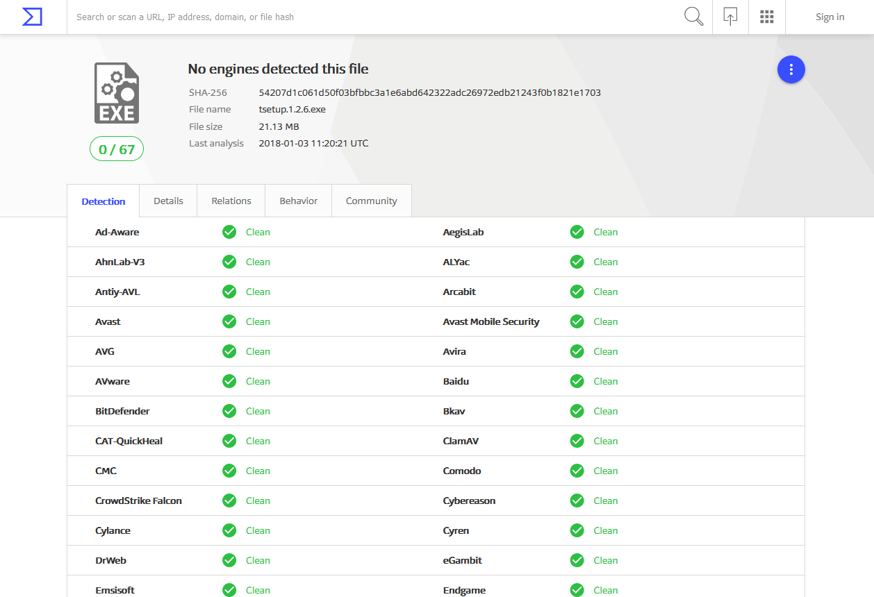Click the 21.13 MB file size value
Viewport: 874px width, 597px height.
(x=279, y=126)
